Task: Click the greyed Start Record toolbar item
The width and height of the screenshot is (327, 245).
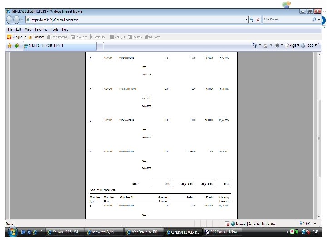Action: click(57, 37)
